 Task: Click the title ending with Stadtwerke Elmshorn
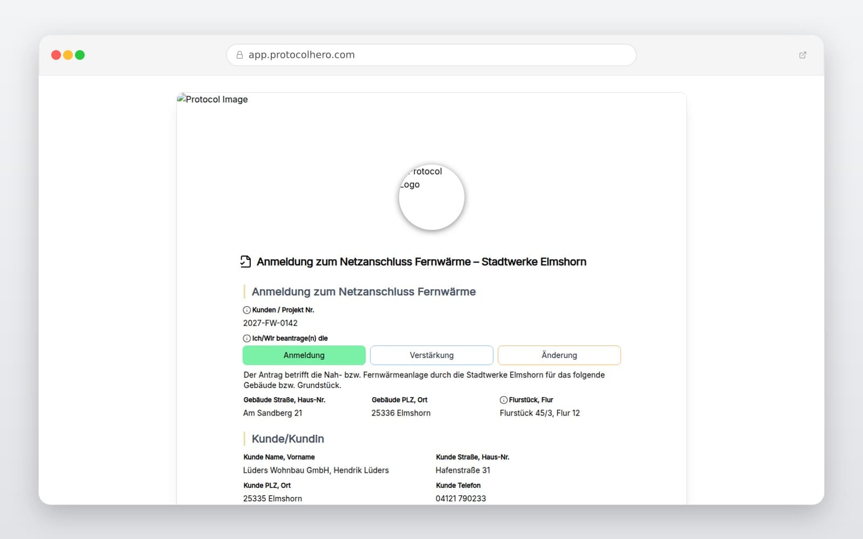[x=421, y=261]
